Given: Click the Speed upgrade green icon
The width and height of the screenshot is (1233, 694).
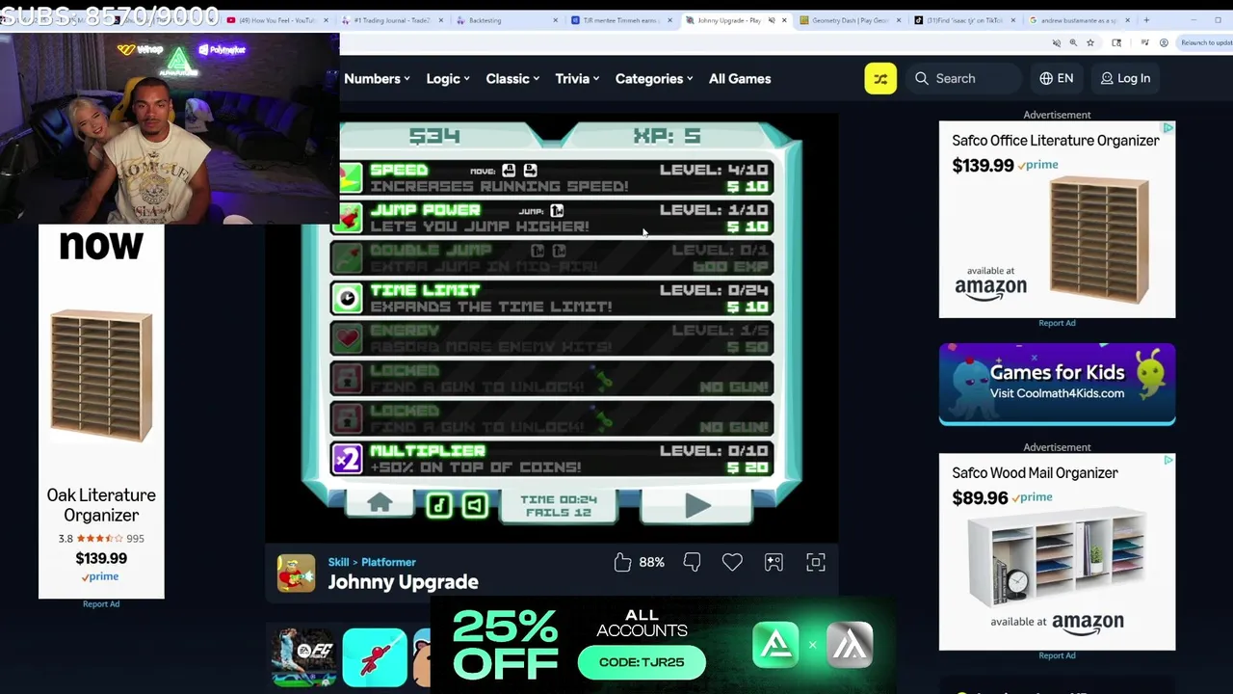Looking at the screenshot, I should (350, 178).
